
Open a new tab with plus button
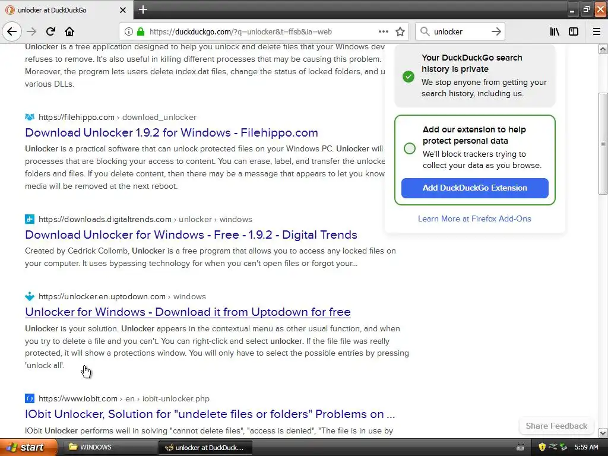pos(143,9)
